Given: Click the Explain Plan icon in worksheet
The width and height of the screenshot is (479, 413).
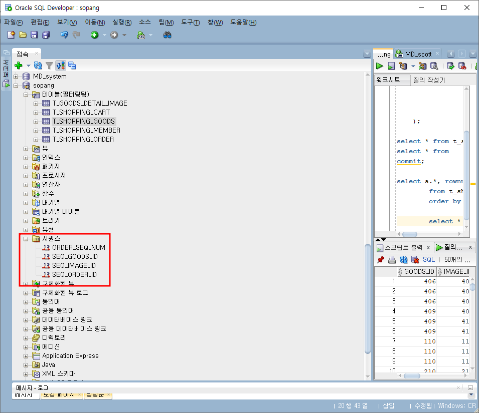Looking at the screenshot, I should 403,66.
